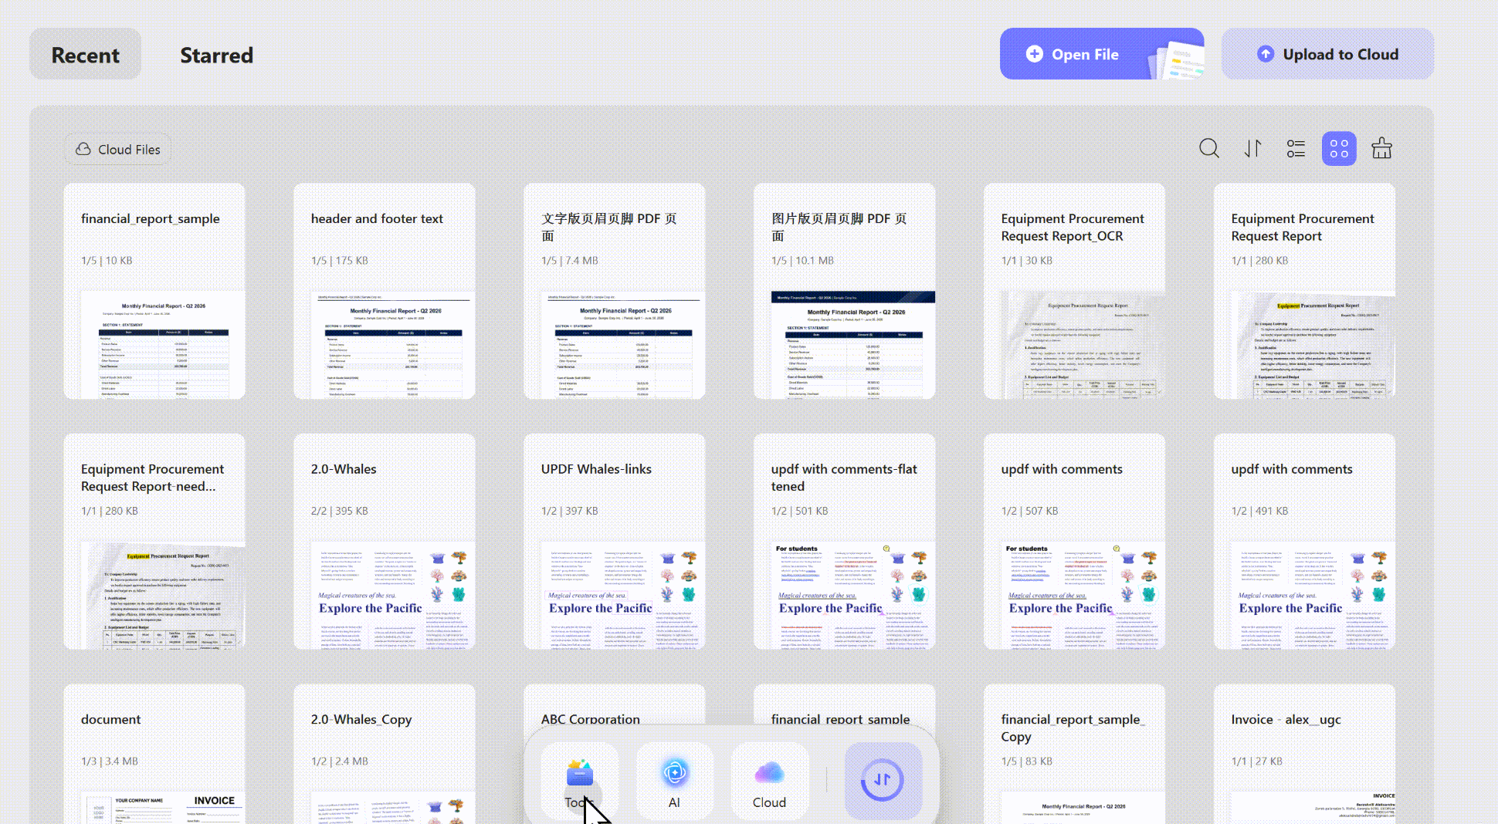Image resolution: width=1498 pixels, height=824 pixels.
Task: Open the 2.0-Whales_Copy file
Action: (385, 755)
